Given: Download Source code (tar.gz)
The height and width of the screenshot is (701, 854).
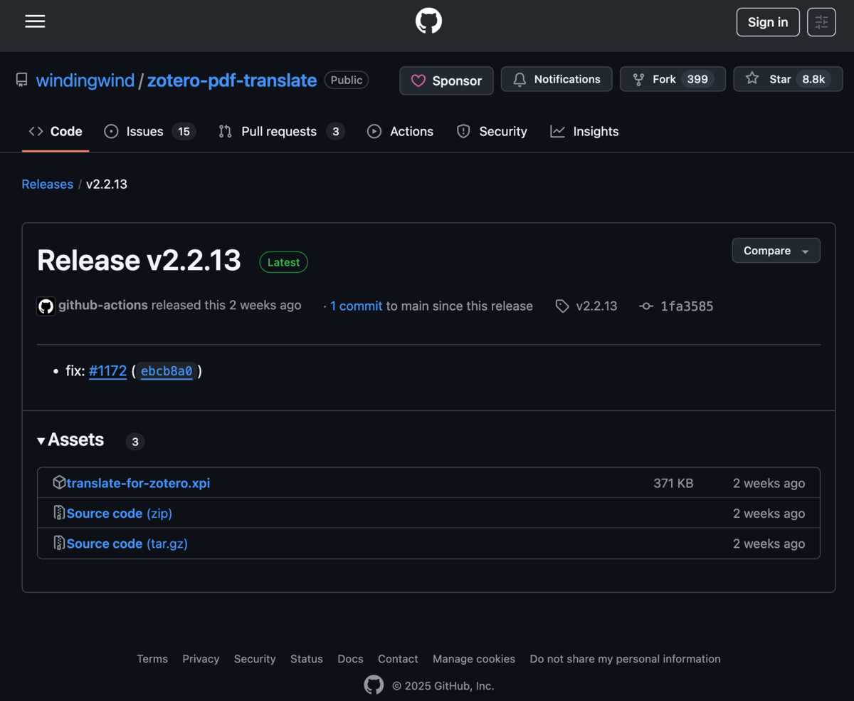Looking at the screenshot, I should pos(127,543).
